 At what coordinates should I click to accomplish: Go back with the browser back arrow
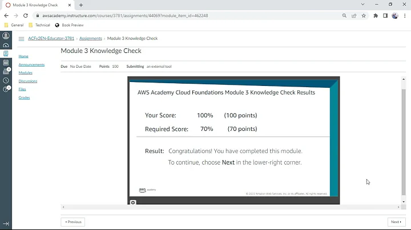click(6, 16)
